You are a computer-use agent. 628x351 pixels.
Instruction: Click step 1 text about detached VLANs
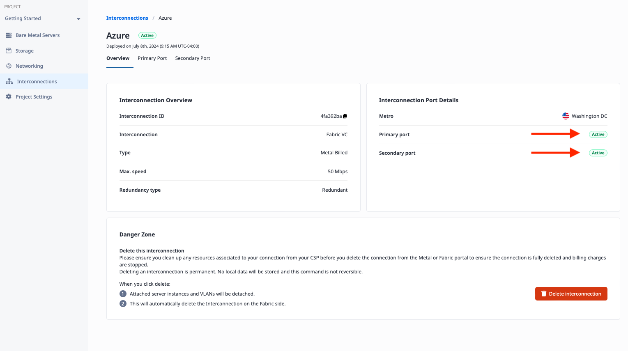click(x=192, y=294)
